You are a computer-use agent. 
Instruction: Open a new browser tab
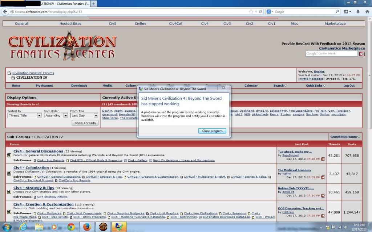point(94,4)
